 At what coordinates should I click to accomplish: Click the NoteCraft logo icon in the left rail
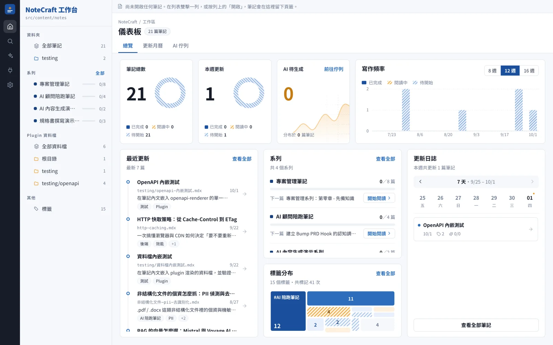click(10, 9)
